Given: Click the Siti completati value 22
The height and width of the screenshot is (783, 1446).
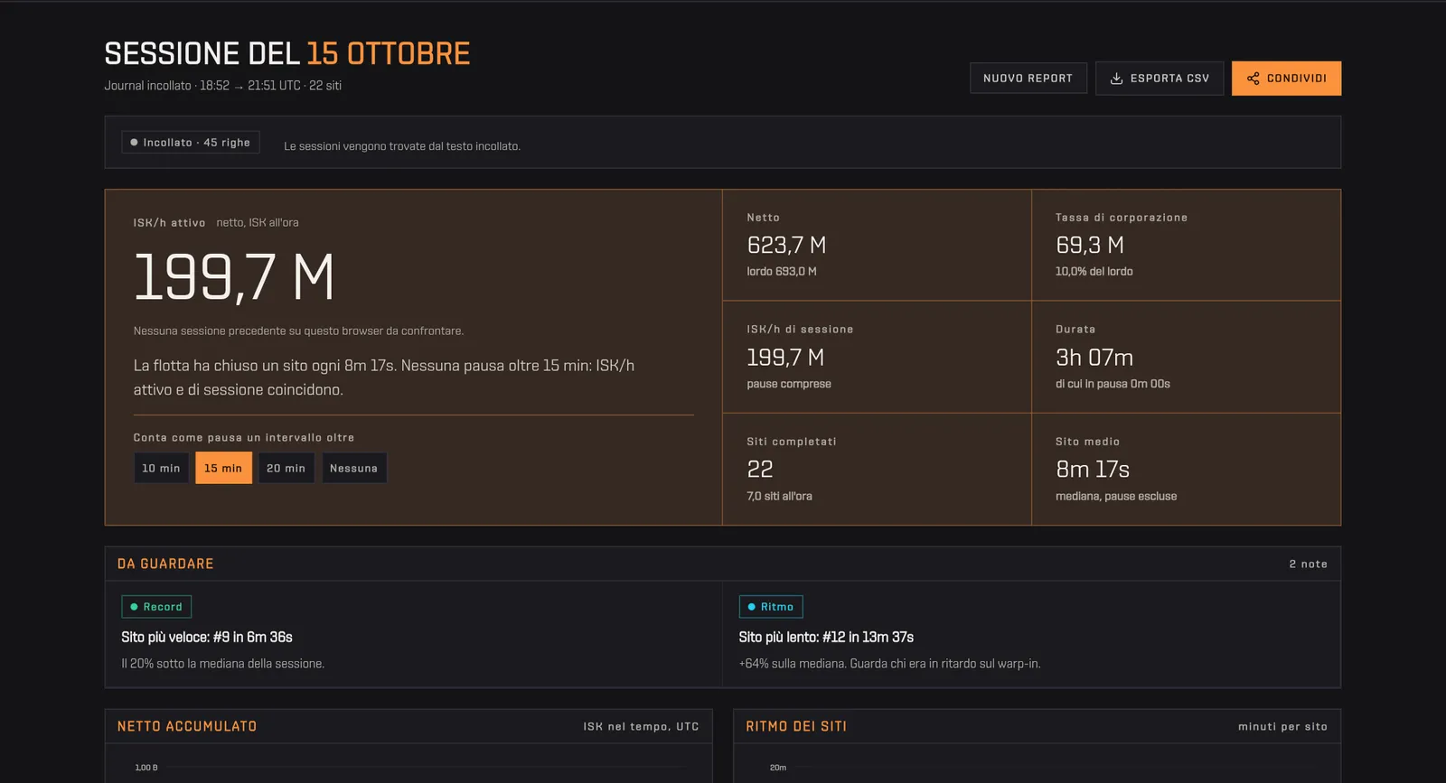Looking at the screenshot, I should pos(760,470).
